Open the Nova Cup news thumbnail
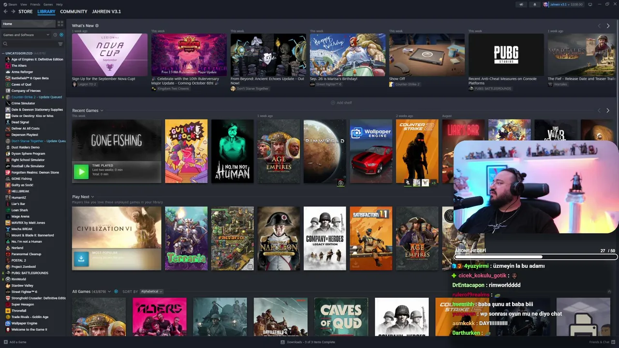The image size is (619, 348). pos(110,55)
